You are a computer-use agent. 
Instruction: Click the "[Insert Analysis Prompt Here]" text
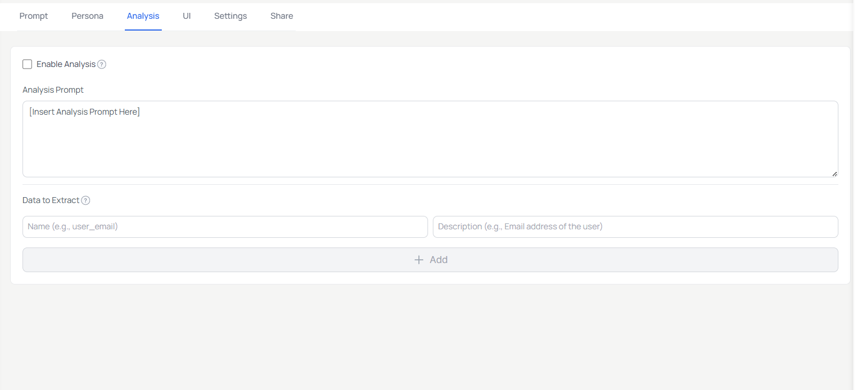point(85,112)
